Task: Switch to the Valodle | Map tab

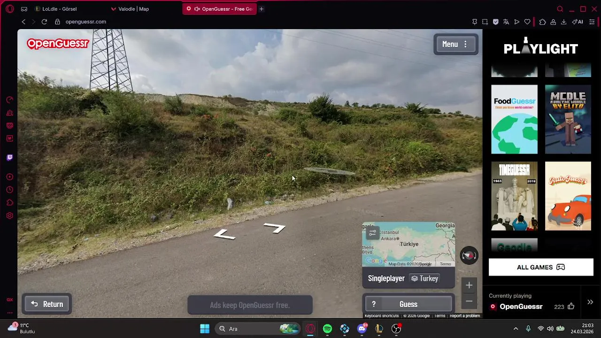Action: pos(133,9)
